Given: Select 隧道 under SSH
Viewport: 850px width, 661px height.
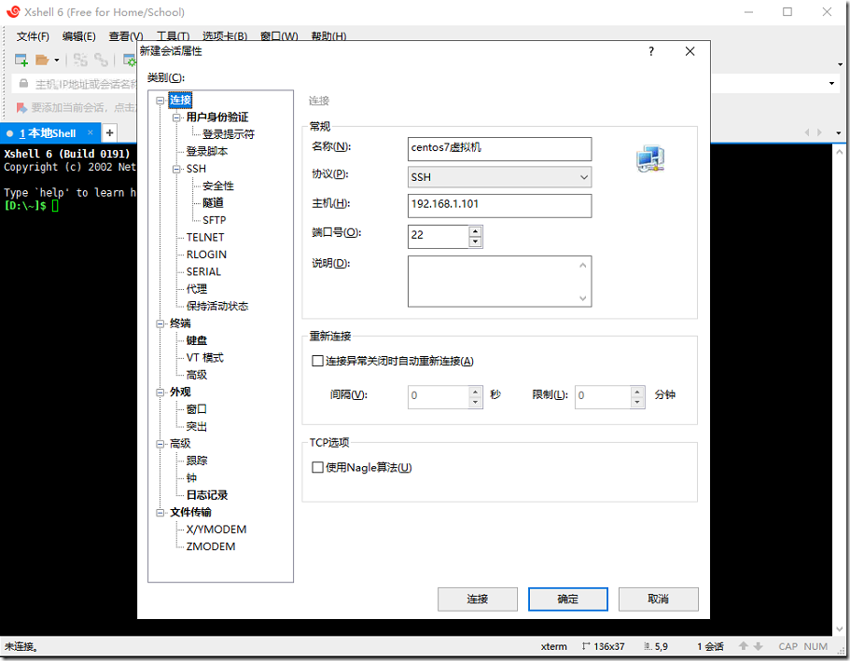Looking at the screenshot, I should click(x=213, y=203).
